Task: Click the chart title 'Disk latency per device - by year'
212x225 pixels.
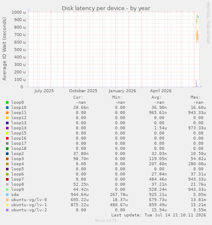Action: pyautogui.click(x=106, y=8)
